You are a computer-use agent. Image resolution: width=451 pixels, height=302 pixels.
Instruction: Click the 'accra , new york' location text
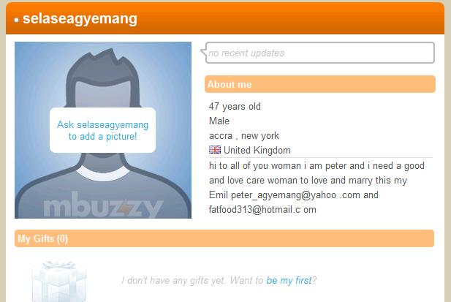pos(244,135)
